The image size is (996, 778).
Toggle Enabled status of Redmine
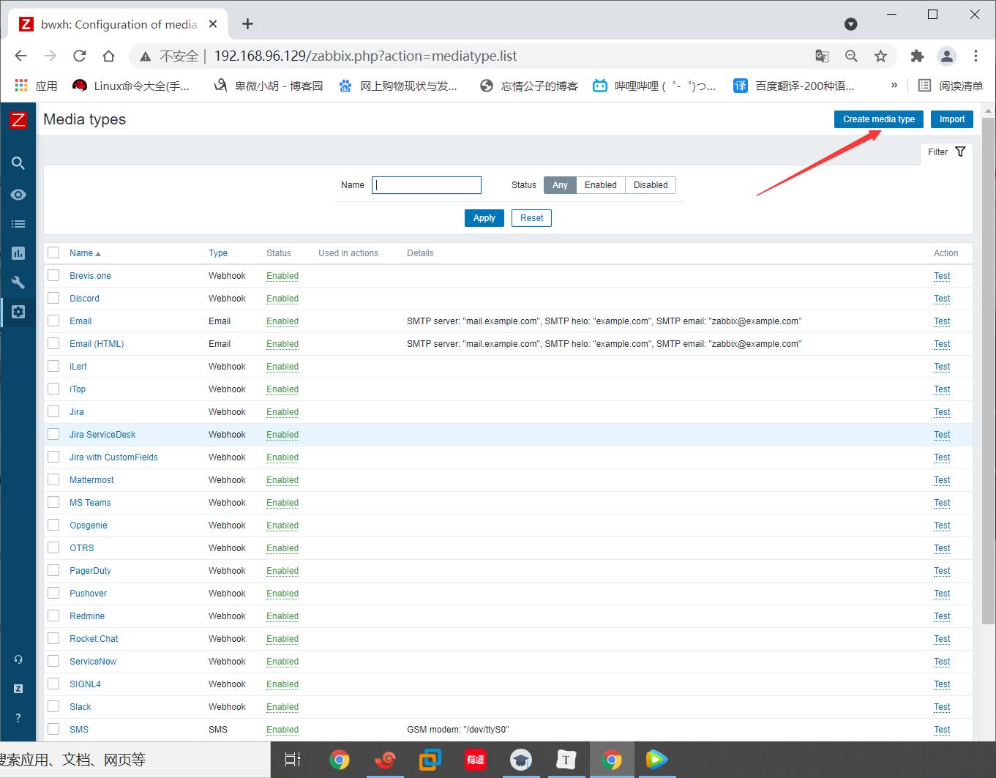[x=282, y=616]
